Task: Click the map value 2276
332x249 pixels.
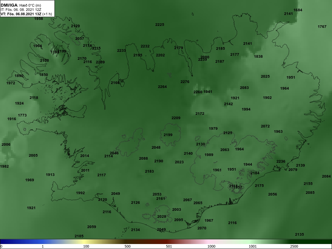Action: pyautogui.click(x=185, y=82)
